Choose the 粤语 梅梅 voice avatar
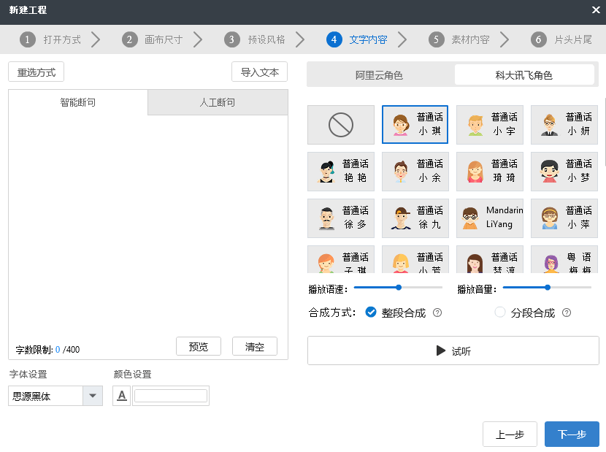 tap(564, 259)
